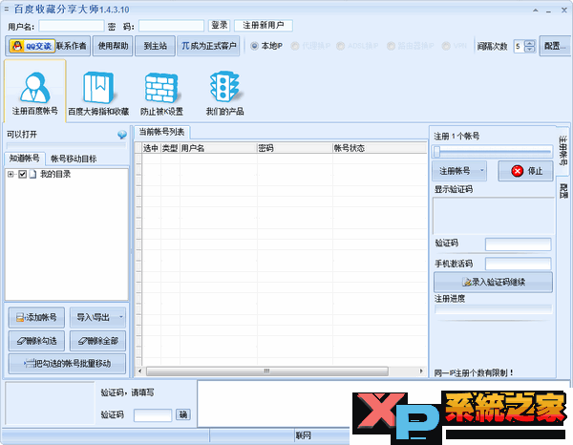
Task: Open the 配置... settings button
Action: [x=555, y=46]
